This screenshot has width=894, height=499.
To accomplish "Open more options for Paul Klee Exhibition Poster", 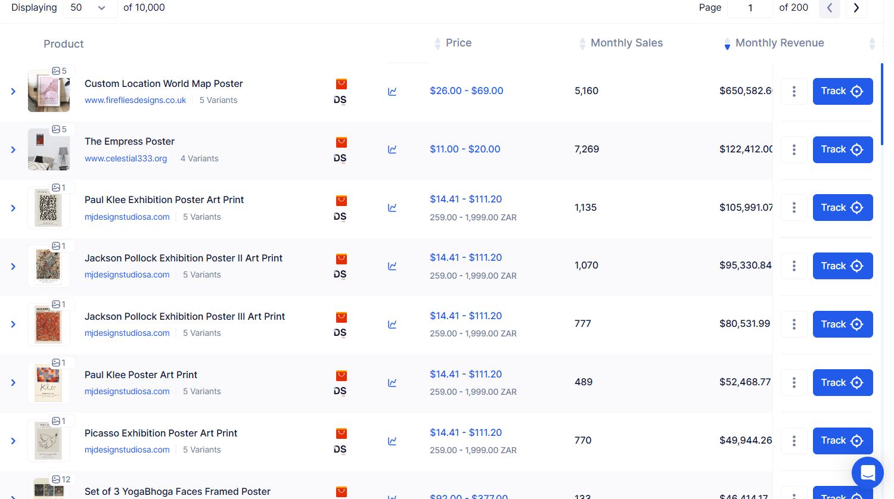I will pos(794,207).
